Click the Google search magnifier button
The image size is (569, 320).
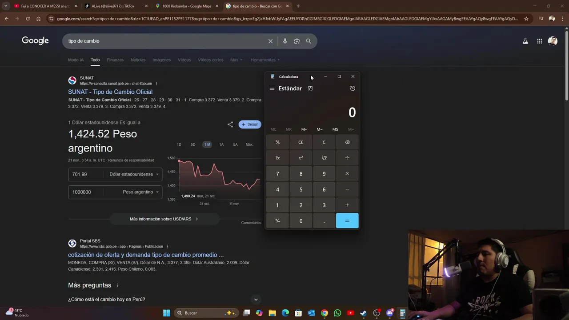[309, 41]
